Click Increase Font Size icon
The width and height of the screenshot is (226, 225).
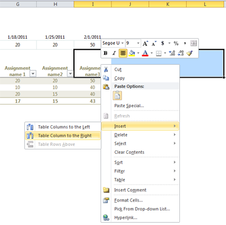[145, 44]
